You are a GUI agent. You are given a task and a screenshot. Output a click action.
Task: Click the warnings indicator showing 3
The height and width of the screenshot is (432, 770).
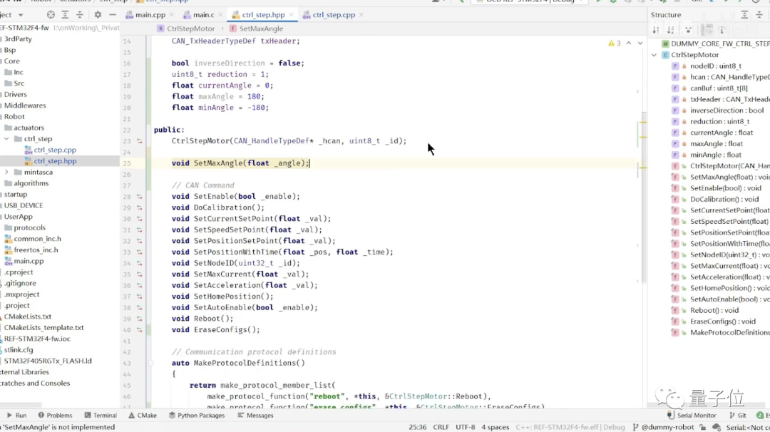tap(614, 43)
